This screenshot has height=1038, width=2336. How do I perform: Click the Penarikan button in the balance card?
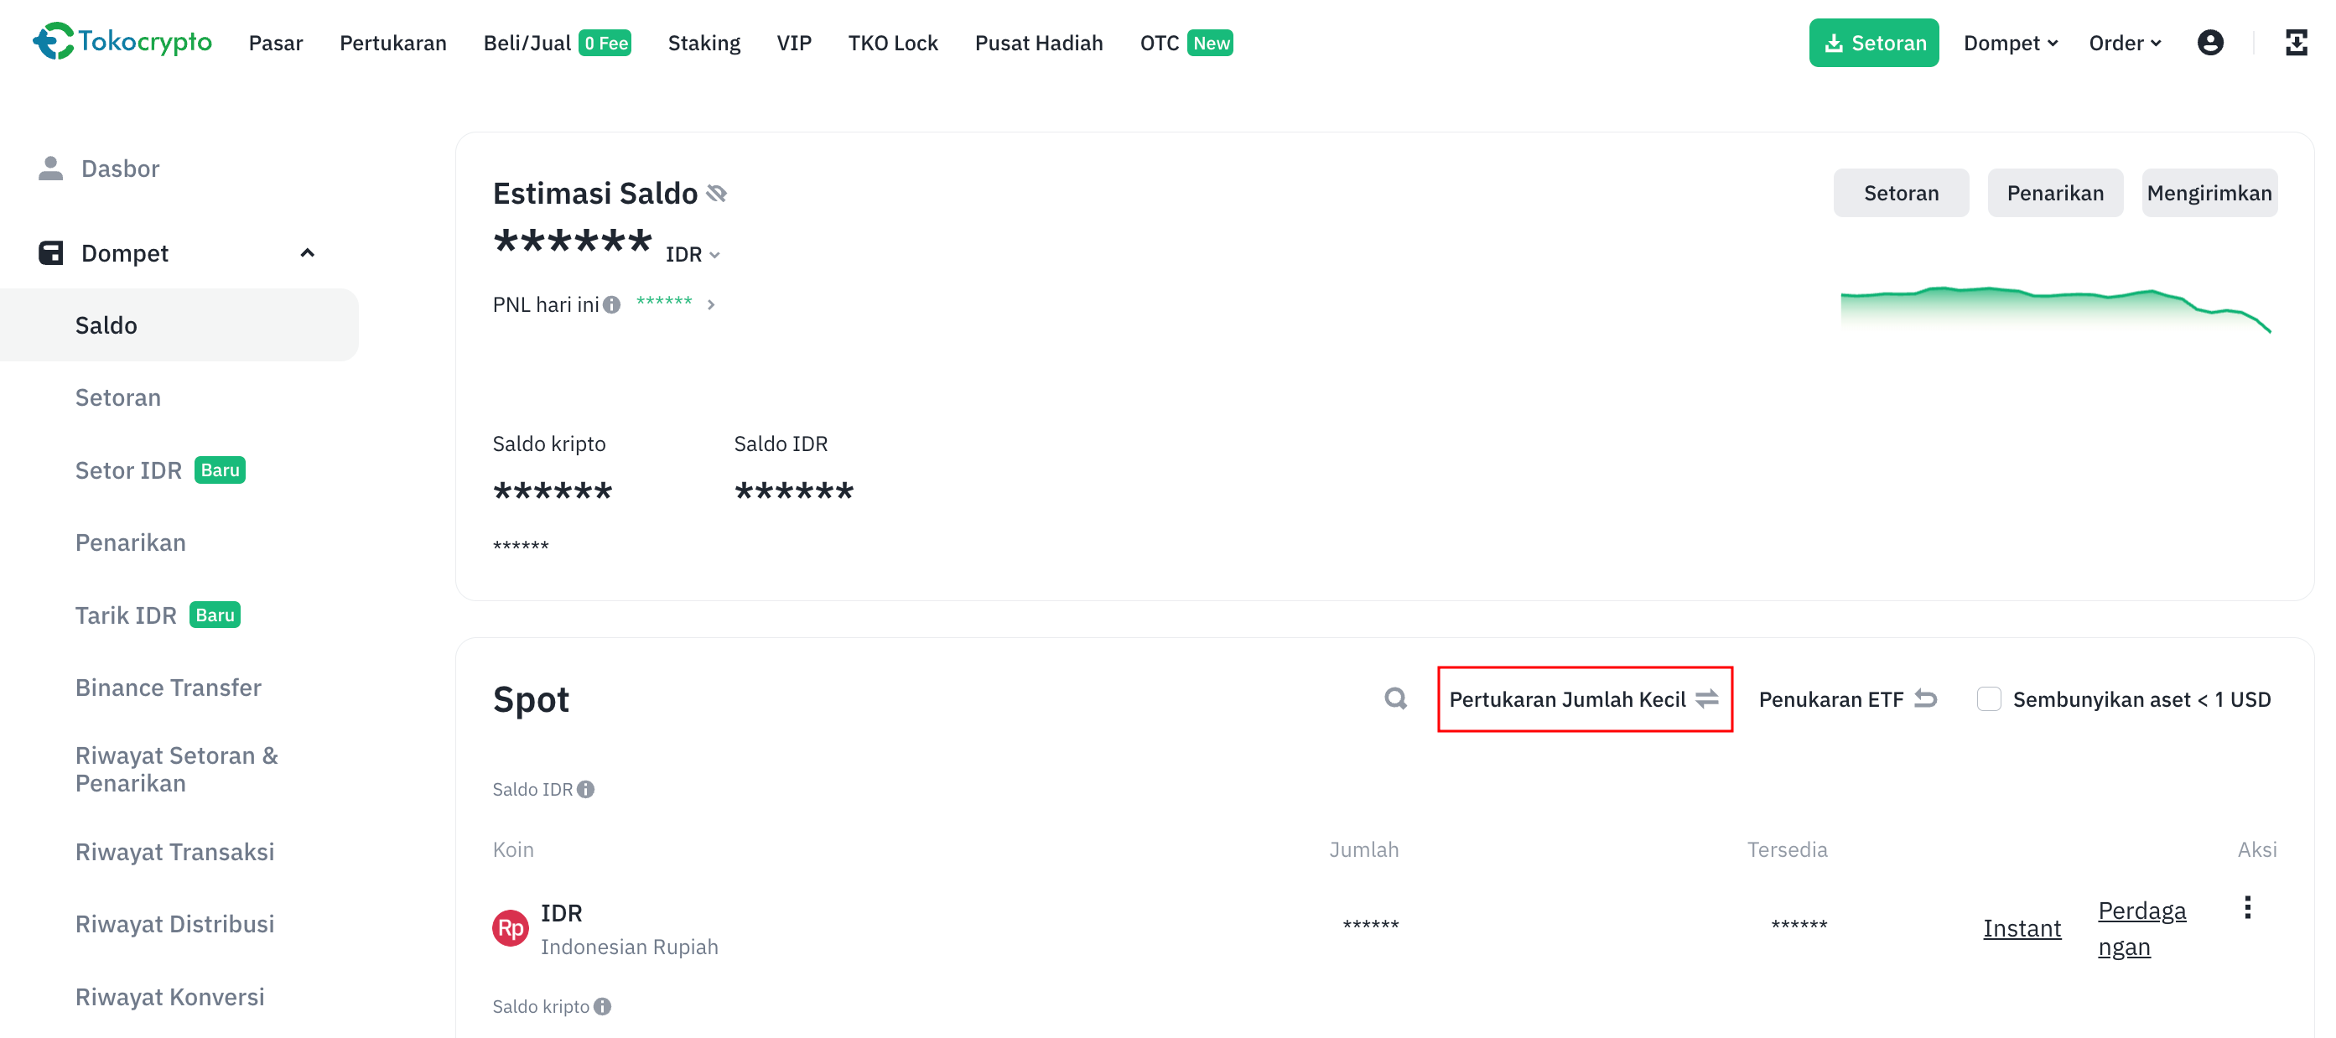pos(2054,193)
